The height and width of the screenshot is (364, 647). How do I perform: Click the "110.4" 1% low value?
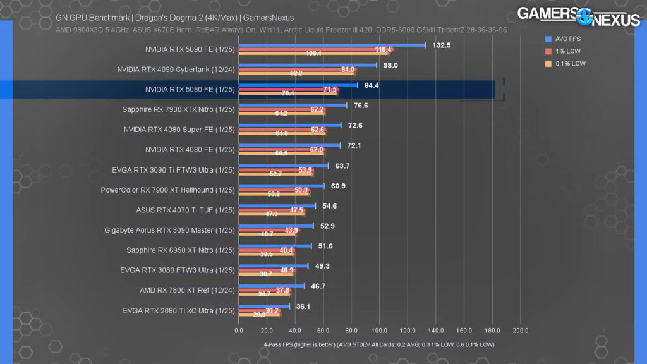click(x=383, y=49)
